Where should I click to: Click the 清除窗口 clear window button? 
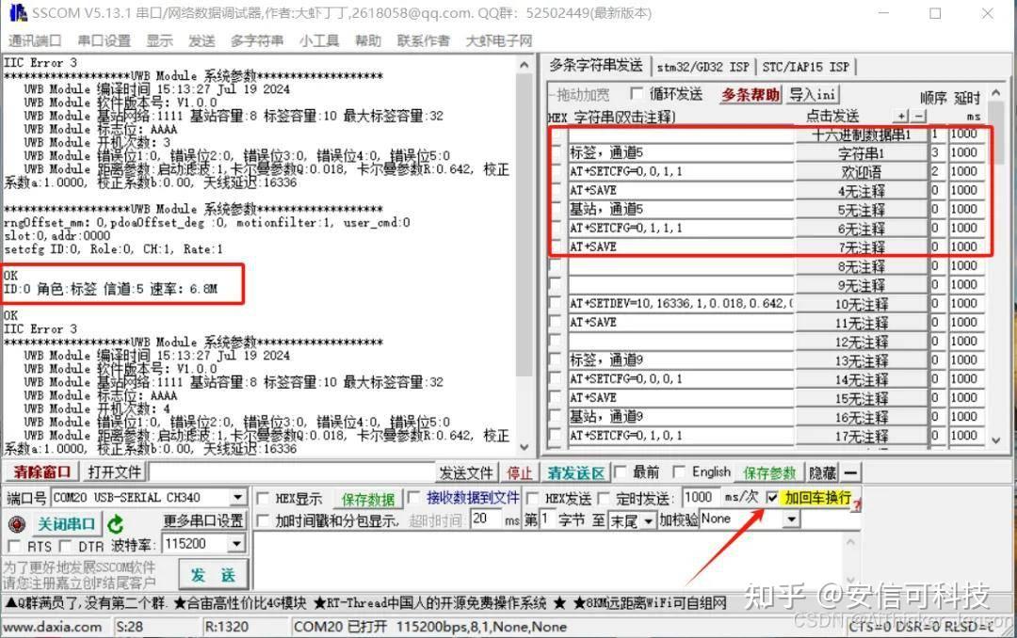coord(40,471)
